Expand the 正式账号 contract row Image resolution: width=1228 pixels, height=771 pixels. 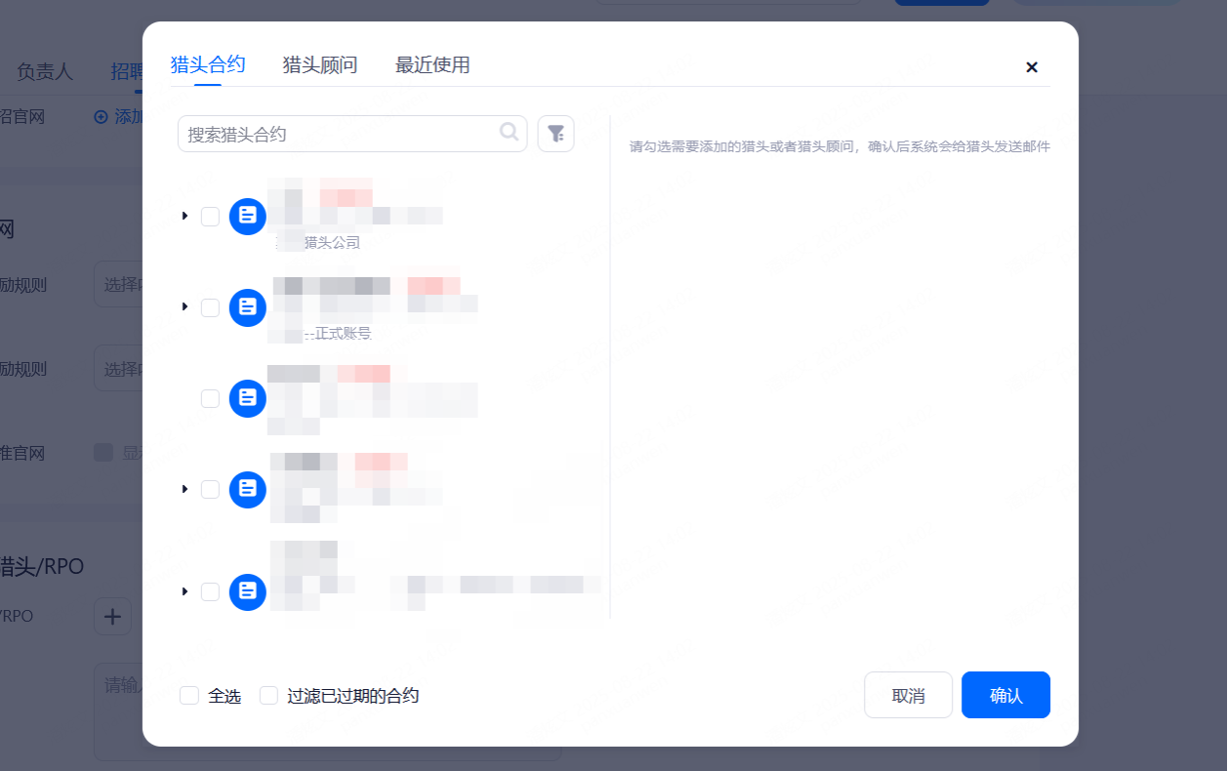coord(184,307)
